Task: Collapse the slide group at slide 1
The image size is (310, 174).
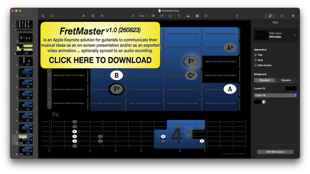Action: (x=13, y=26)
